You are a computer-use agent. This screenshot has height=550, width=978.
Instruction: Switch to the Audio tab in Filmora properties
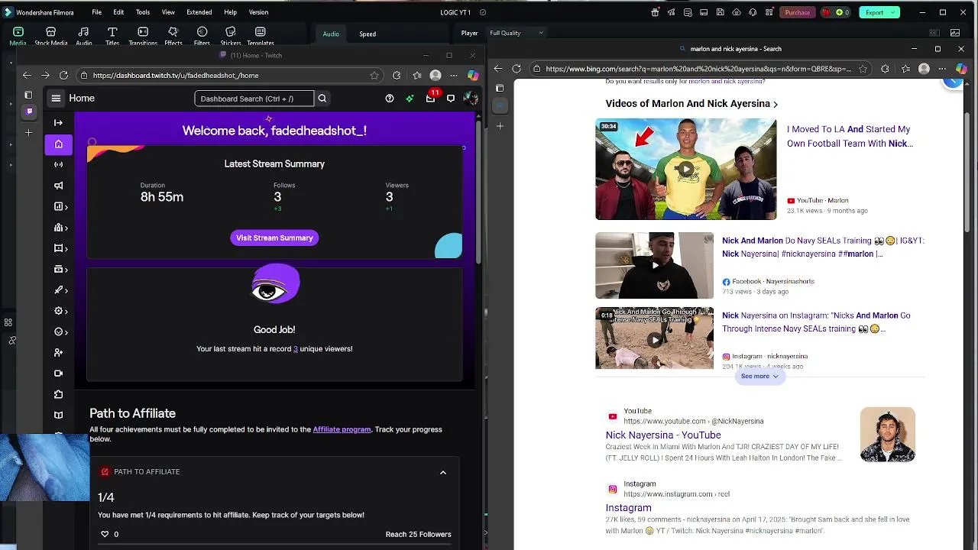click(331, 34)
